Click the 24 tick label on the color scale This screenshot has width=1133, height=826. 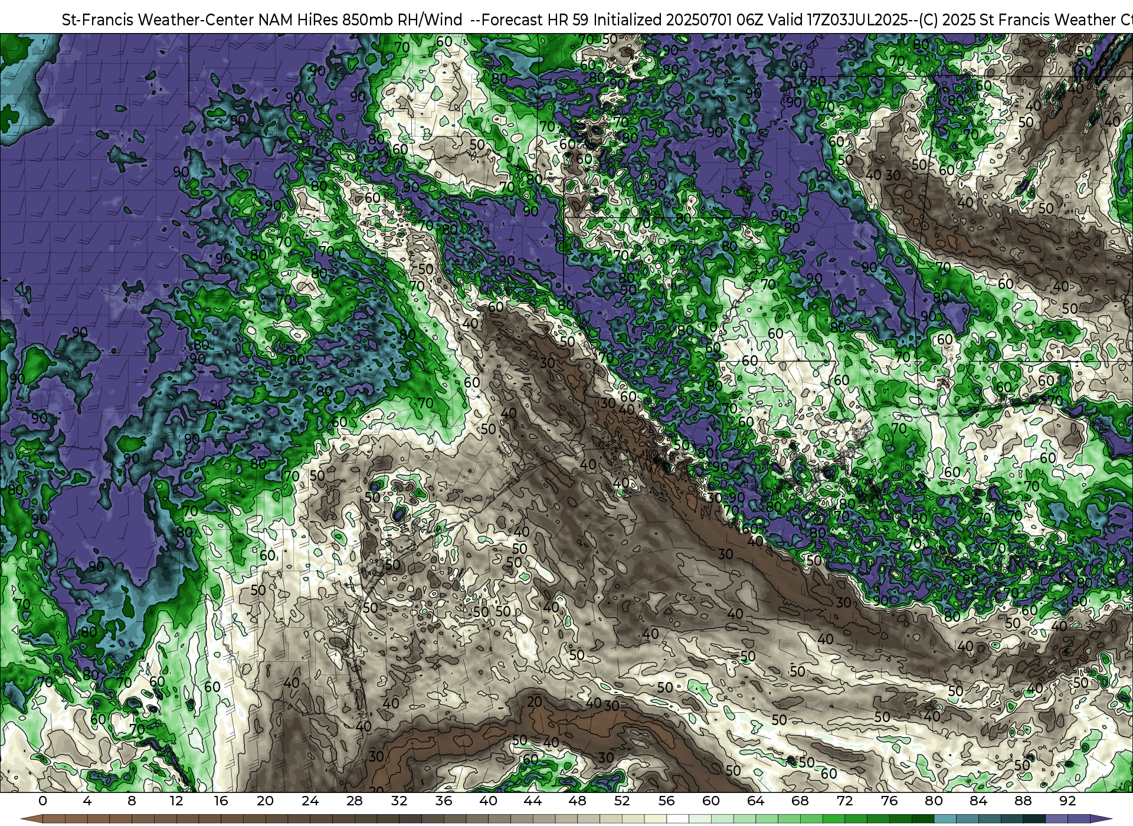[310, 801]
